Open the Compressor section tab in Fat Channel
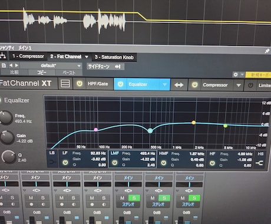Screen dimensions: 271x224 click(215, 85)
